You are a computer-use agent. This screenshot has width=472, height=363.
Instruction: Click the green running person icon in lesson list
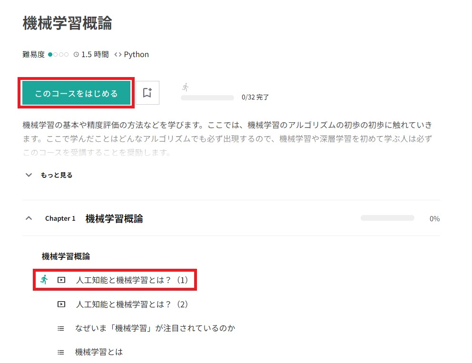tap(44, 280)
